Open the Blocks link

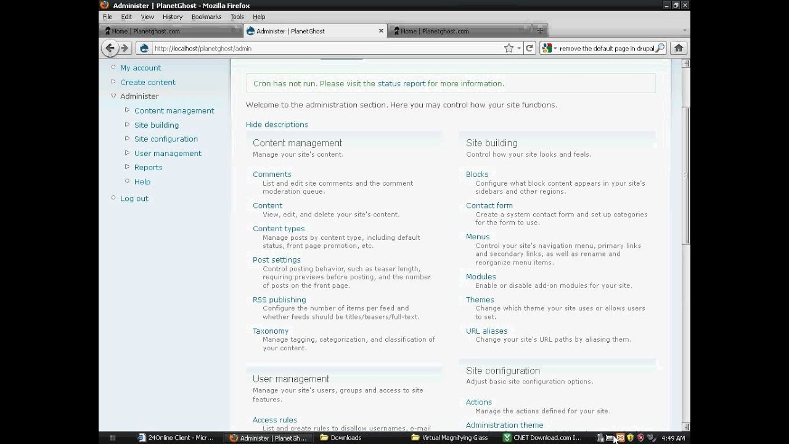tap(477, 175)
